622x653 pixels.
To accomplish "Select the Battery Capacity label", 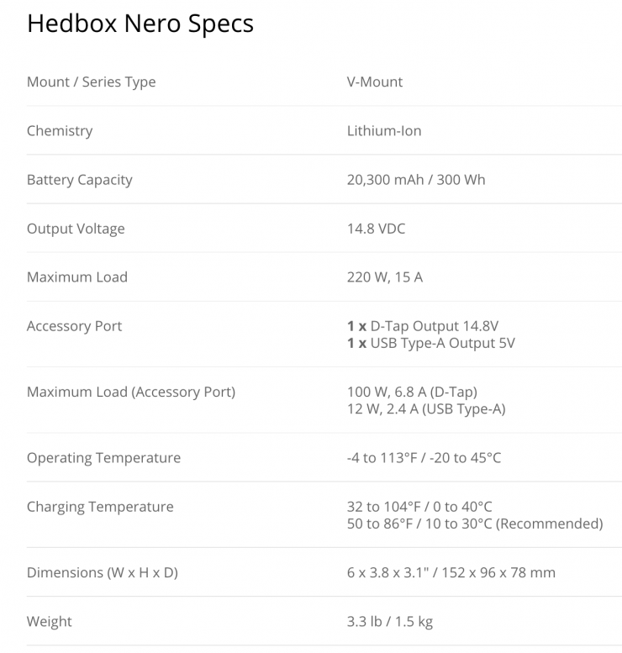I will click(x=79, y=180).
